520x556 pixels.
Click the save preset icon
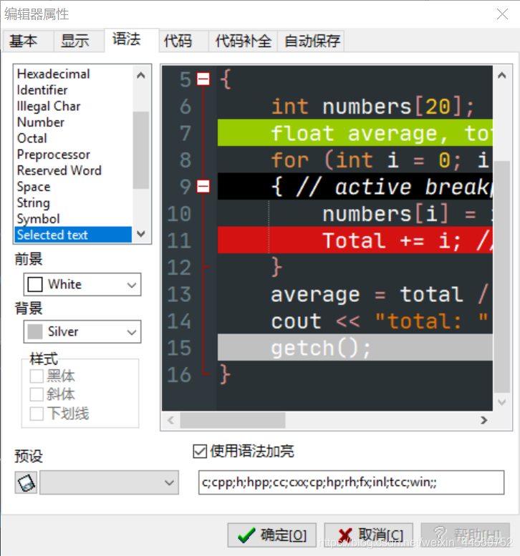(x=26, y=482)
